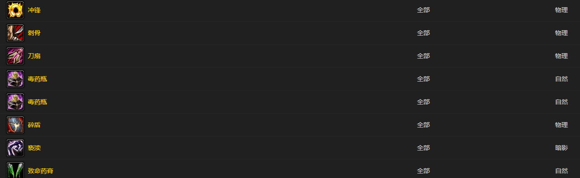Click the green 致命药膏 icon

[15, 170]
